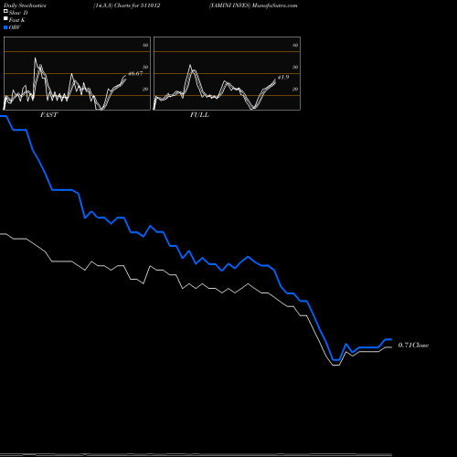457x457 pixels.
Task: Click the 50 level label in FULL chart
Action: click(x=295, y=67)
